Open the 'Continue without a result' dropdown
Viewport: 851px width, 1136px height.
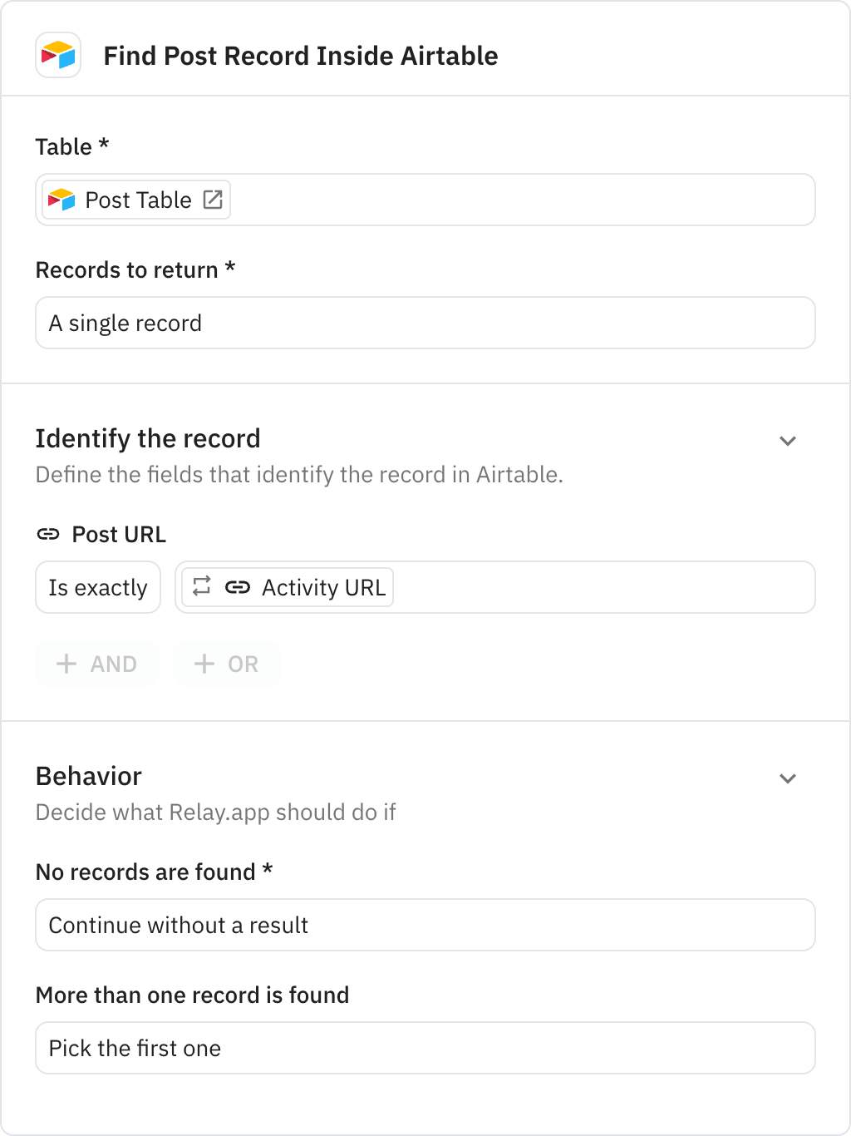425,925
